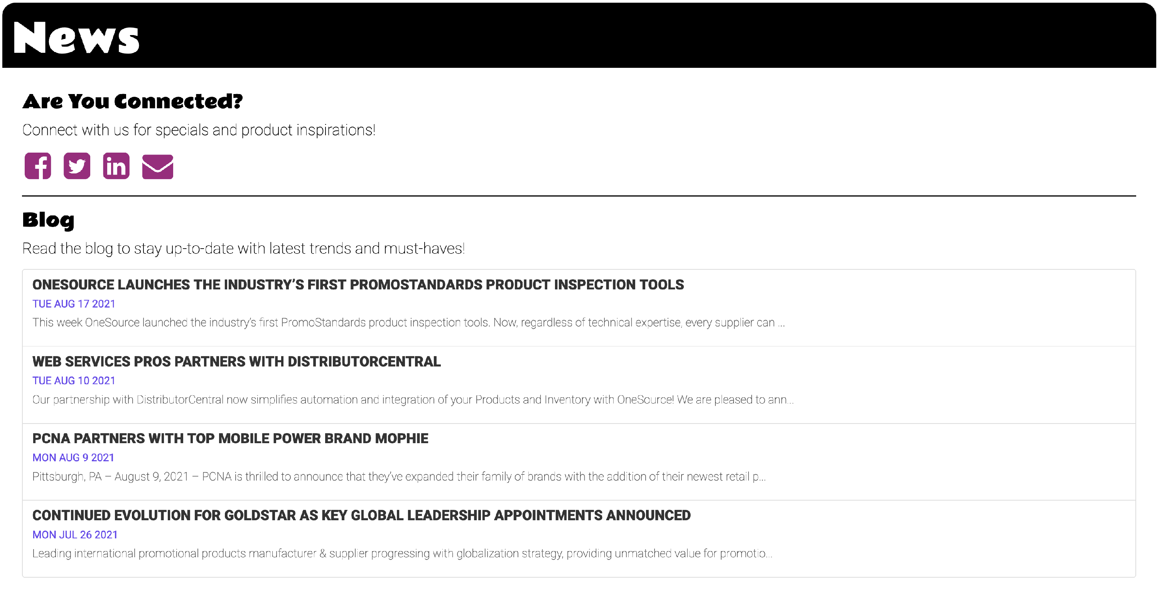
Task: Open the LinkedIn social icon
Action: click(116, 166)
